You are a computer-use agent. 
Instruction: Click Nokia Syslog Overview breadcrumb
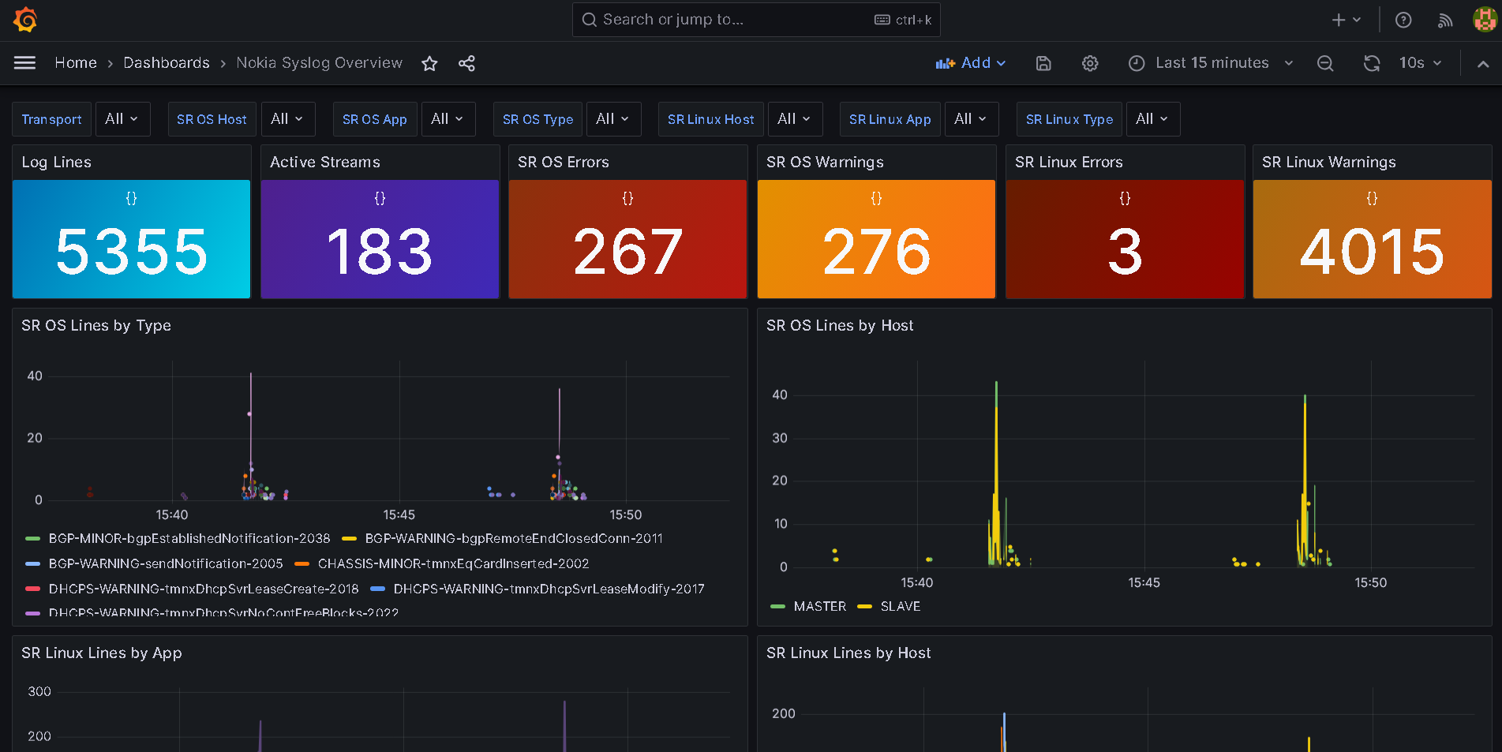(x=319, y=63)
